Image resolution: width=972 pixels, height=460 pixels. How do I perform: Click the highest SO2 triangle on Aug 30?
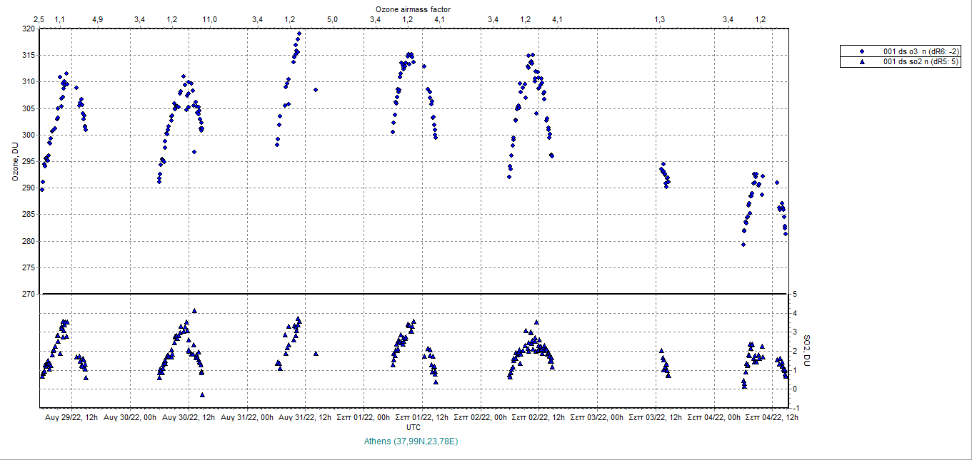point(194,311)
